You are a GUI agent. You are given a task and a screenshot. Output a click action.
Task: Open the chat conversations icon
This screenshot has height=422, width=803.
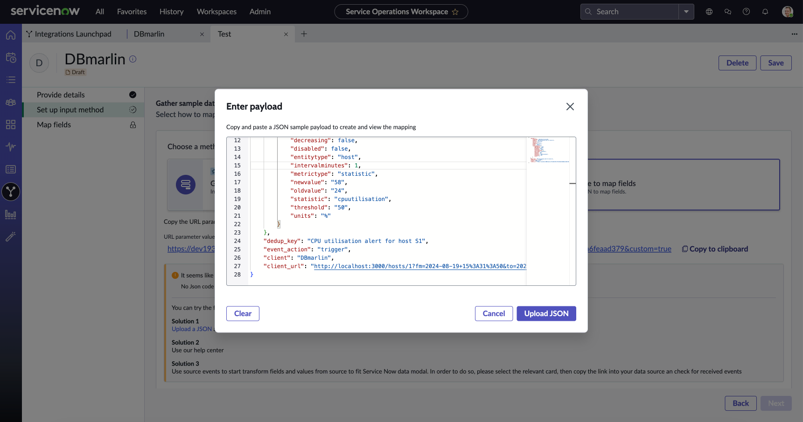coord(728,12)
